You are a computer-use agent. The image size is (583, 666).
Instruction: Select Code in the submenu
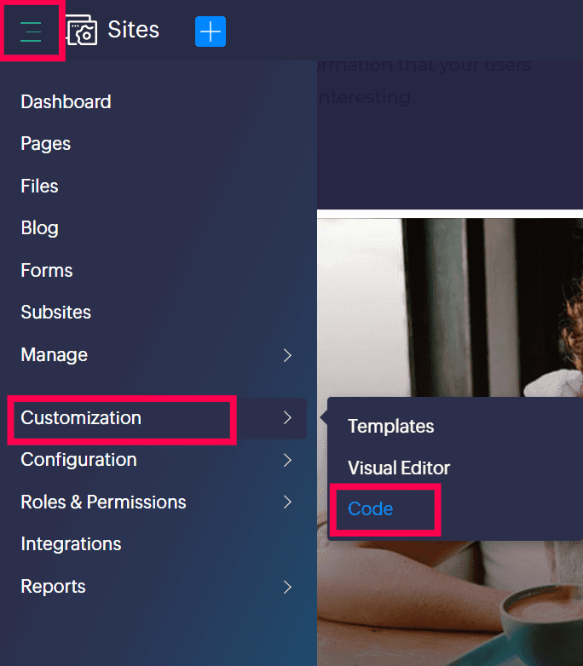(371, 509)
